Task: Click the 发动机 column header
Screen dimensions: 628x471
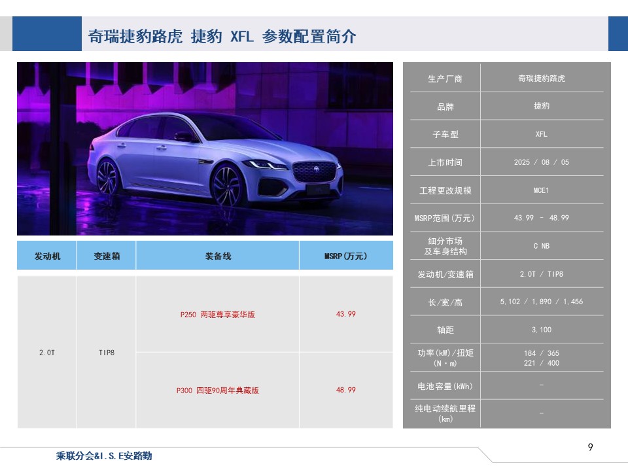Action: pos(47,256)
